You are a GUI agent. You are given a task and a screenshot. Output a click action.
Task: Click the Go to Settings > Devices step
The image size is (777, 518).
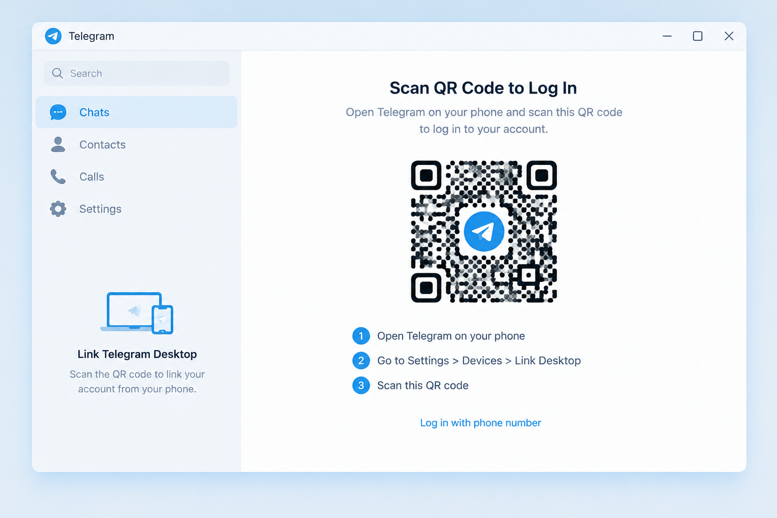click(x=466, y=361)
